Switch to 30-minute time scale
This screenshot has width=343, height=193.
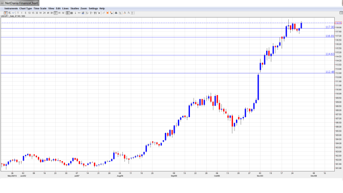[37, 13]
